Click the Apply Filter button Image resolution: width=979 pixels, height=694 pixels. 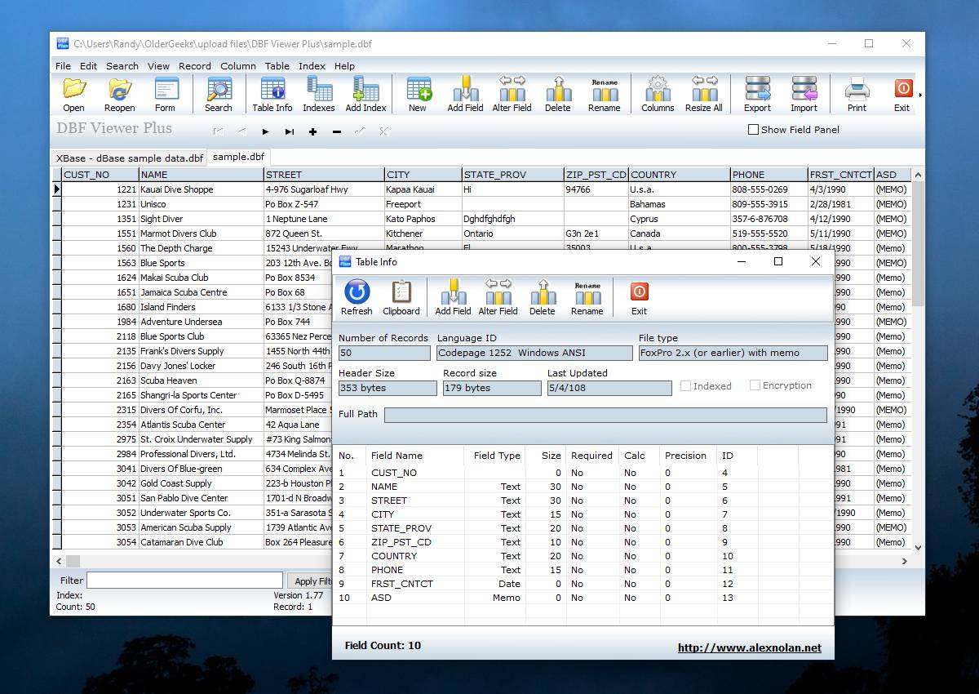310,581
